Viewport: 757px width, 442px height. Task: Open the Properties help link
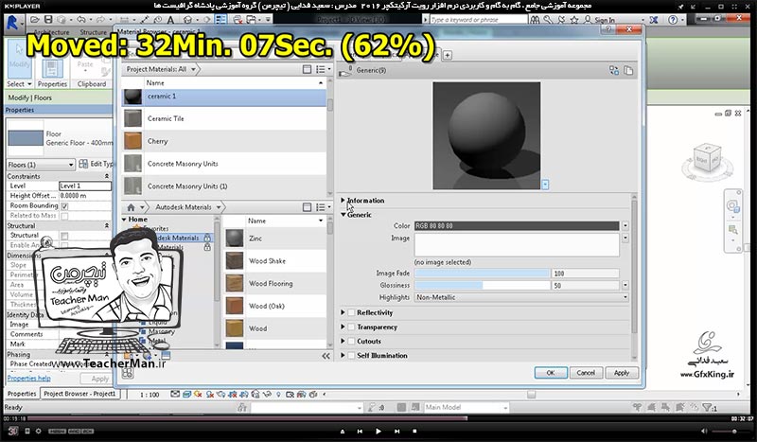tap(29, 379)
